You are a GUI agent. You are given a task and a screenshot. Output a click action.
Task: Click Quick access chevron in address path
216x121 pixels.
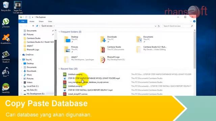click(x=54, y=26)
